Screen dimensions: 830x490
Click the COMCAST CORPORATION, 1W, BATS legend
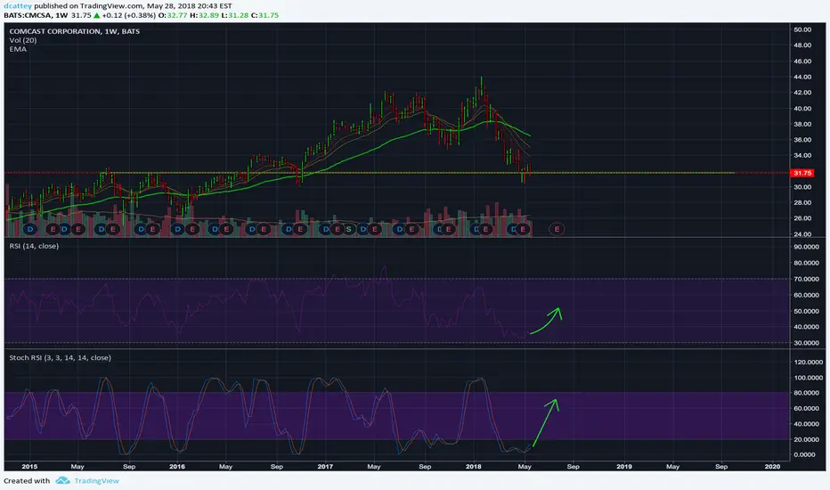75,31
